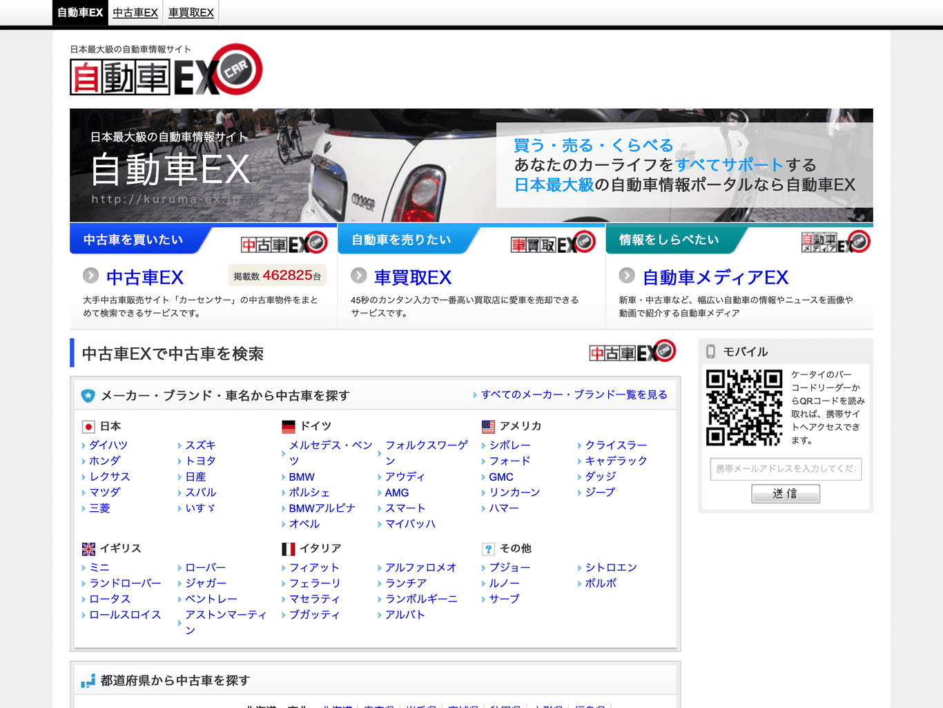Select the 自動車EX top tab
This screenshot has width=943, height=708.
tap(80, 12)
